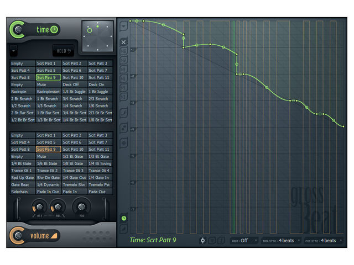354x265 pixels.
Task: Click the curve draw icon in the sidebar
Action: coord(123,113)
